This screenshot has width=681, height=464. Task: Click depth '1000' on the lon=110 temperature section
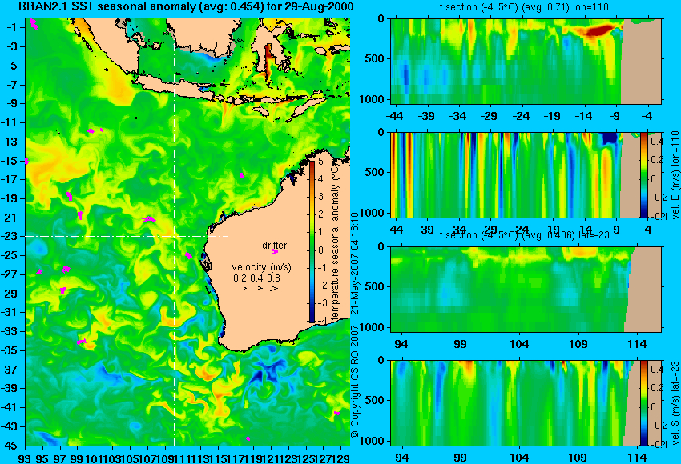(372, 99)
